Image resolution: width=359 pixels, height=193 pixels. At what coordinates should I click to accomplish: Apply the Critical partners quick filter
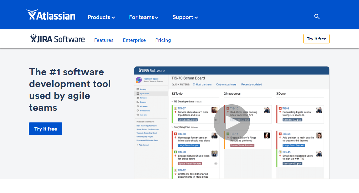pyautogui.click(x=202, y=84)
